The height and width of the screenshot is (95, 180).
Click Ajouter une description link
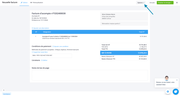click(41, 28)
